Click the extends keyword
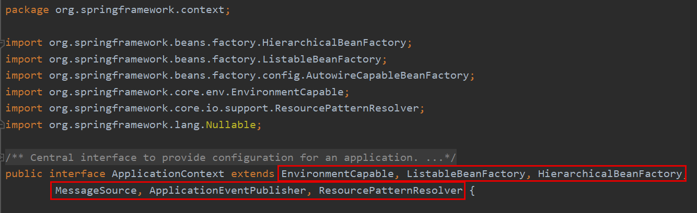Image resolution: width=697 pixels, height=213 pixels. coord(252,174)
